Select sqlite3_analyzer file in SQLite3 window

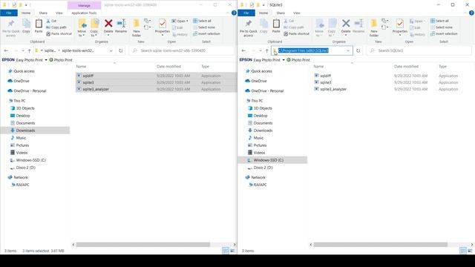point(333,89)
